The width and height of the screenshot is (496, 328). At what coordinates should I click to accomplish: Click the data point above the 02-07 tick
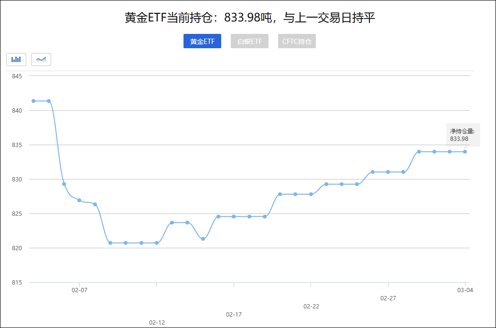pyautogui.click(x=79, y=200)
